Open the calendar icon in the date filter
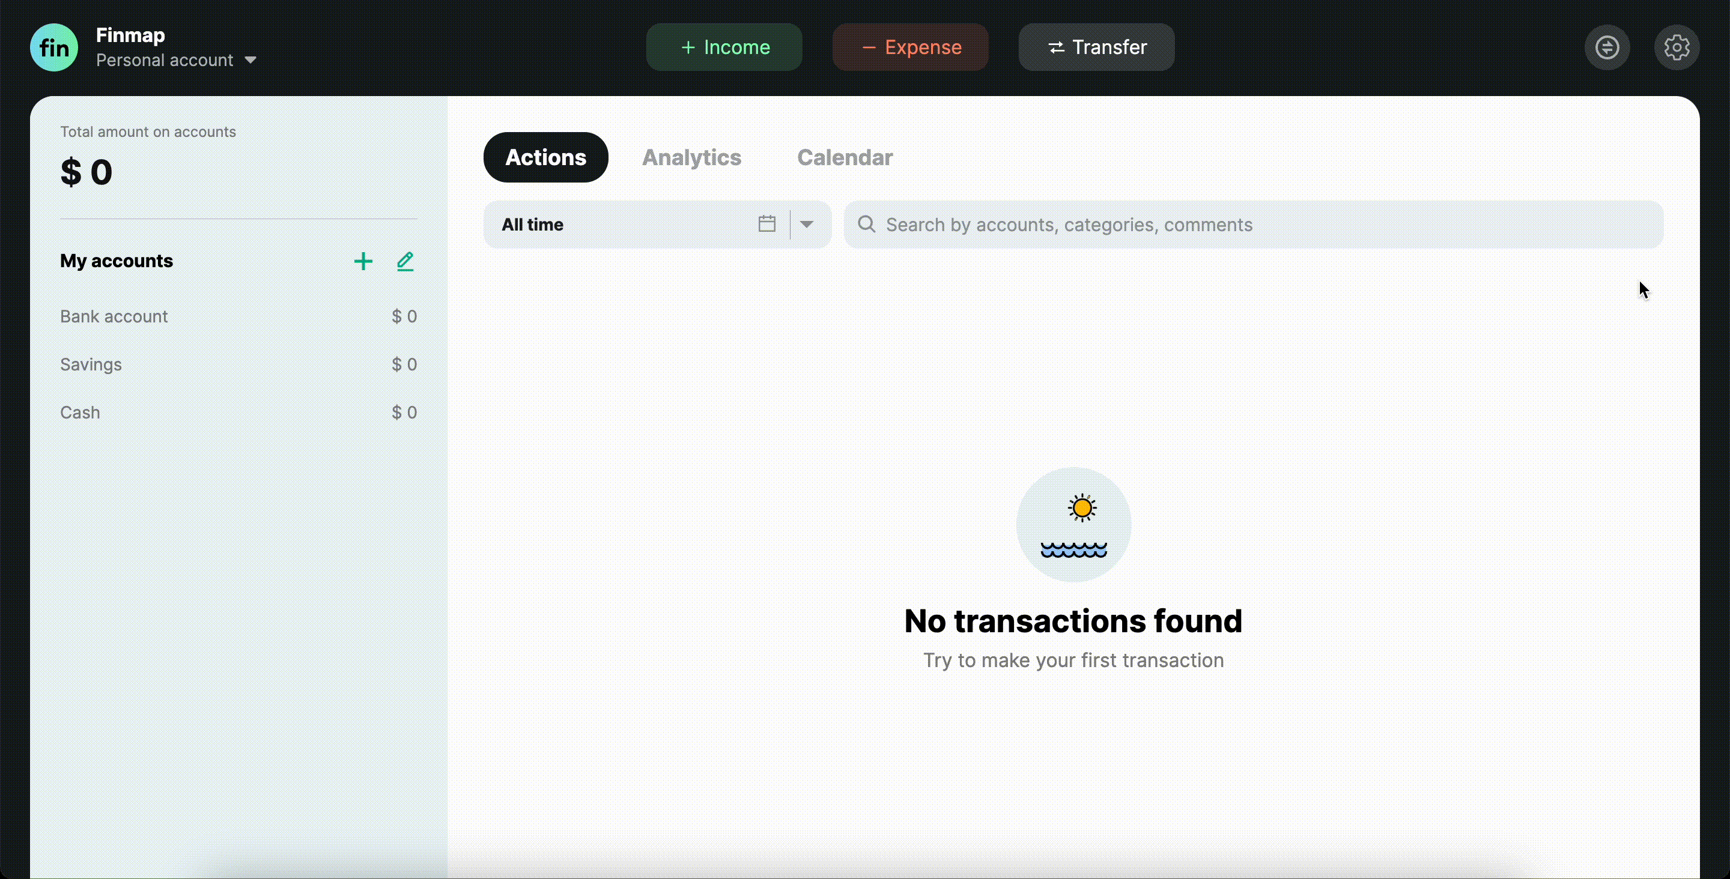The image size is (1730, 879). (767, 223)
